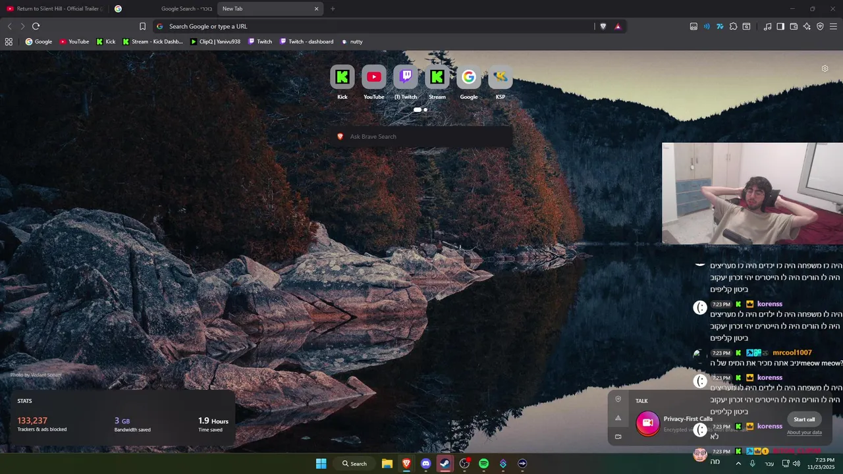This screenshot has width=843, height=474.
Task: Open the volume speaker tray icon
Action: point(796,463)
